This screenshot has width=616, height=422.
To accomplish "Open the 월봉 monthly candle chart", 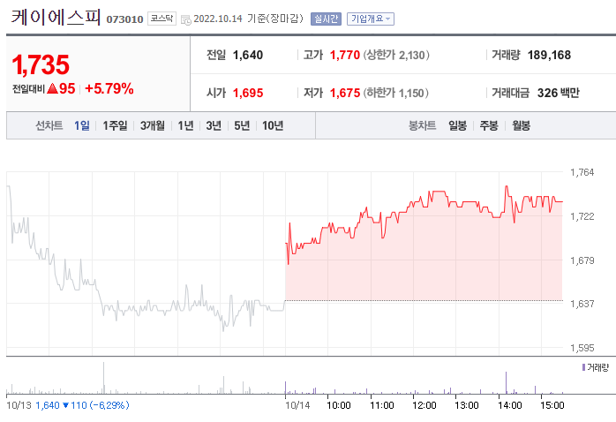I will (521, 125).
